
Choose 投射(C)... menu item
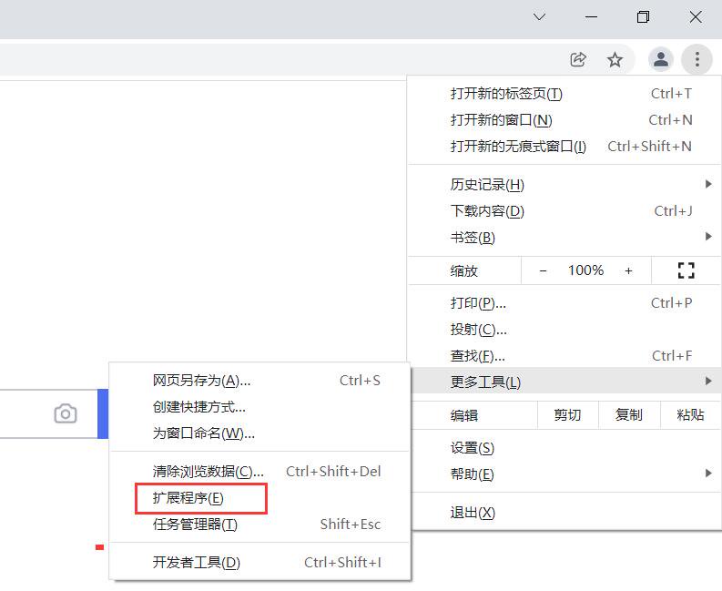[564, 330]
